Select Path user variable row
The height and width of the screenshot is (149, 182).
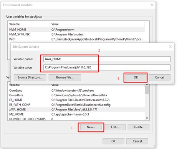pos(77,39)
